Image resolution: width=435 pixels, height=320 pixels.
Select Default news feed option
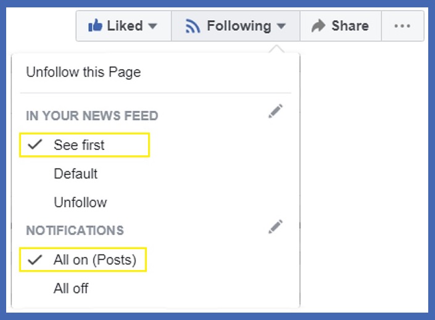tap(75, 174)
